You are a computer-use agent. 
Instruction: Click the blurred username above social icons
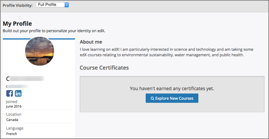[17, 86]
